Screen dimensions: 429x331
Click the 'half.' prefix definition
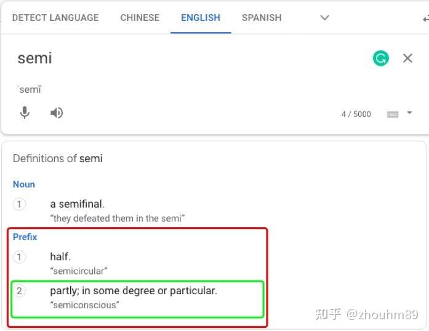pos(60,257)
